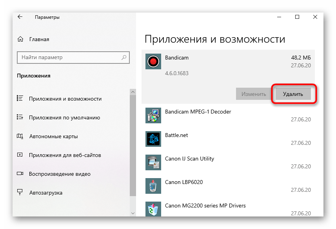Focus the Найти параметр search field
Viewport: 336px width, 229px height.
[73, 58]
